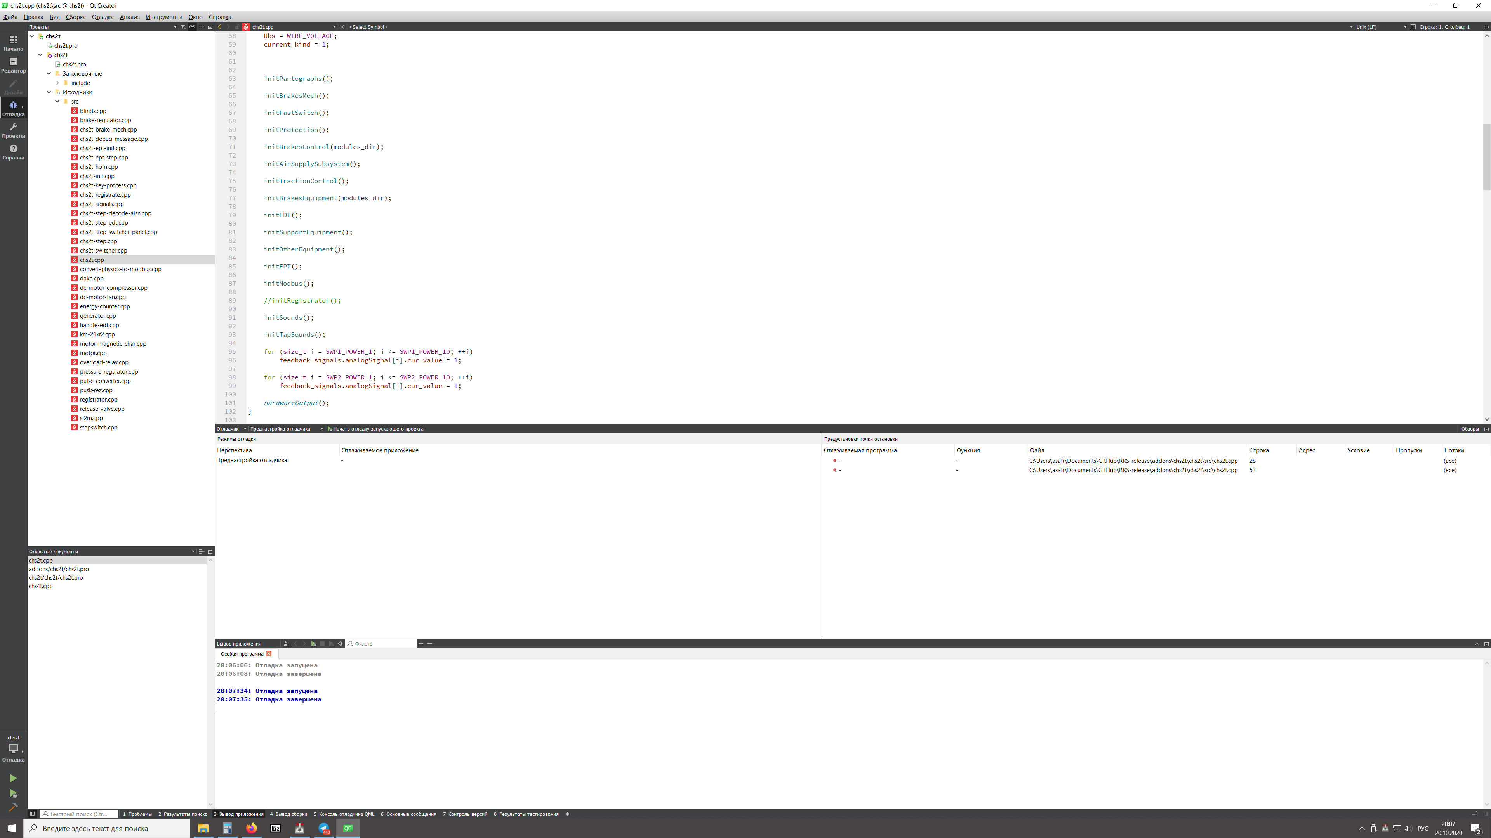Viewport: 1491px width, 838px height.
Task: Click the Start Debugging run button
Action: [13, 793]
